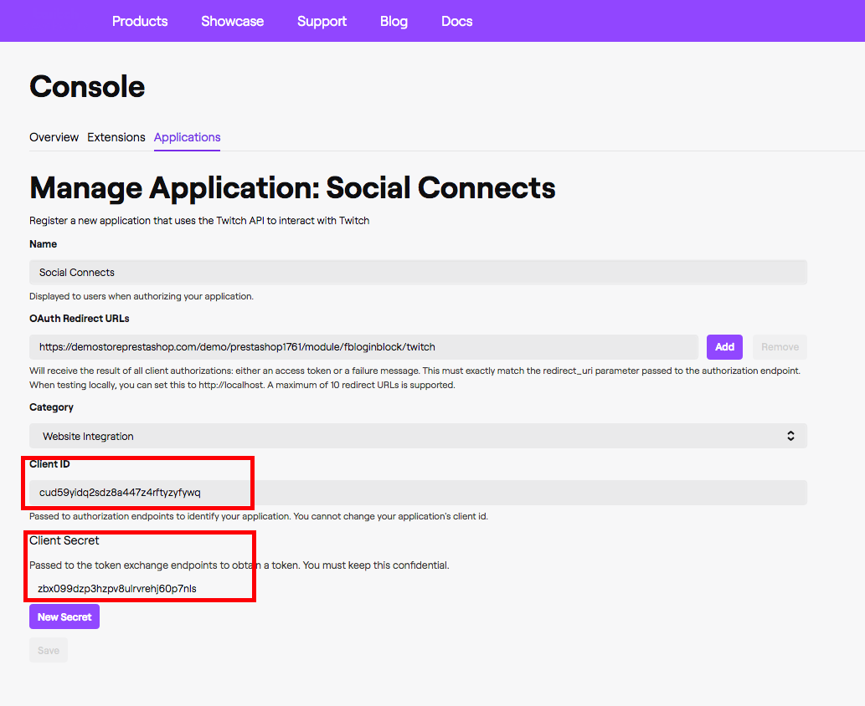This screenshot has width=865, height=706.
Task: Click the Client ID field value
Action: [x=418, y=493]
